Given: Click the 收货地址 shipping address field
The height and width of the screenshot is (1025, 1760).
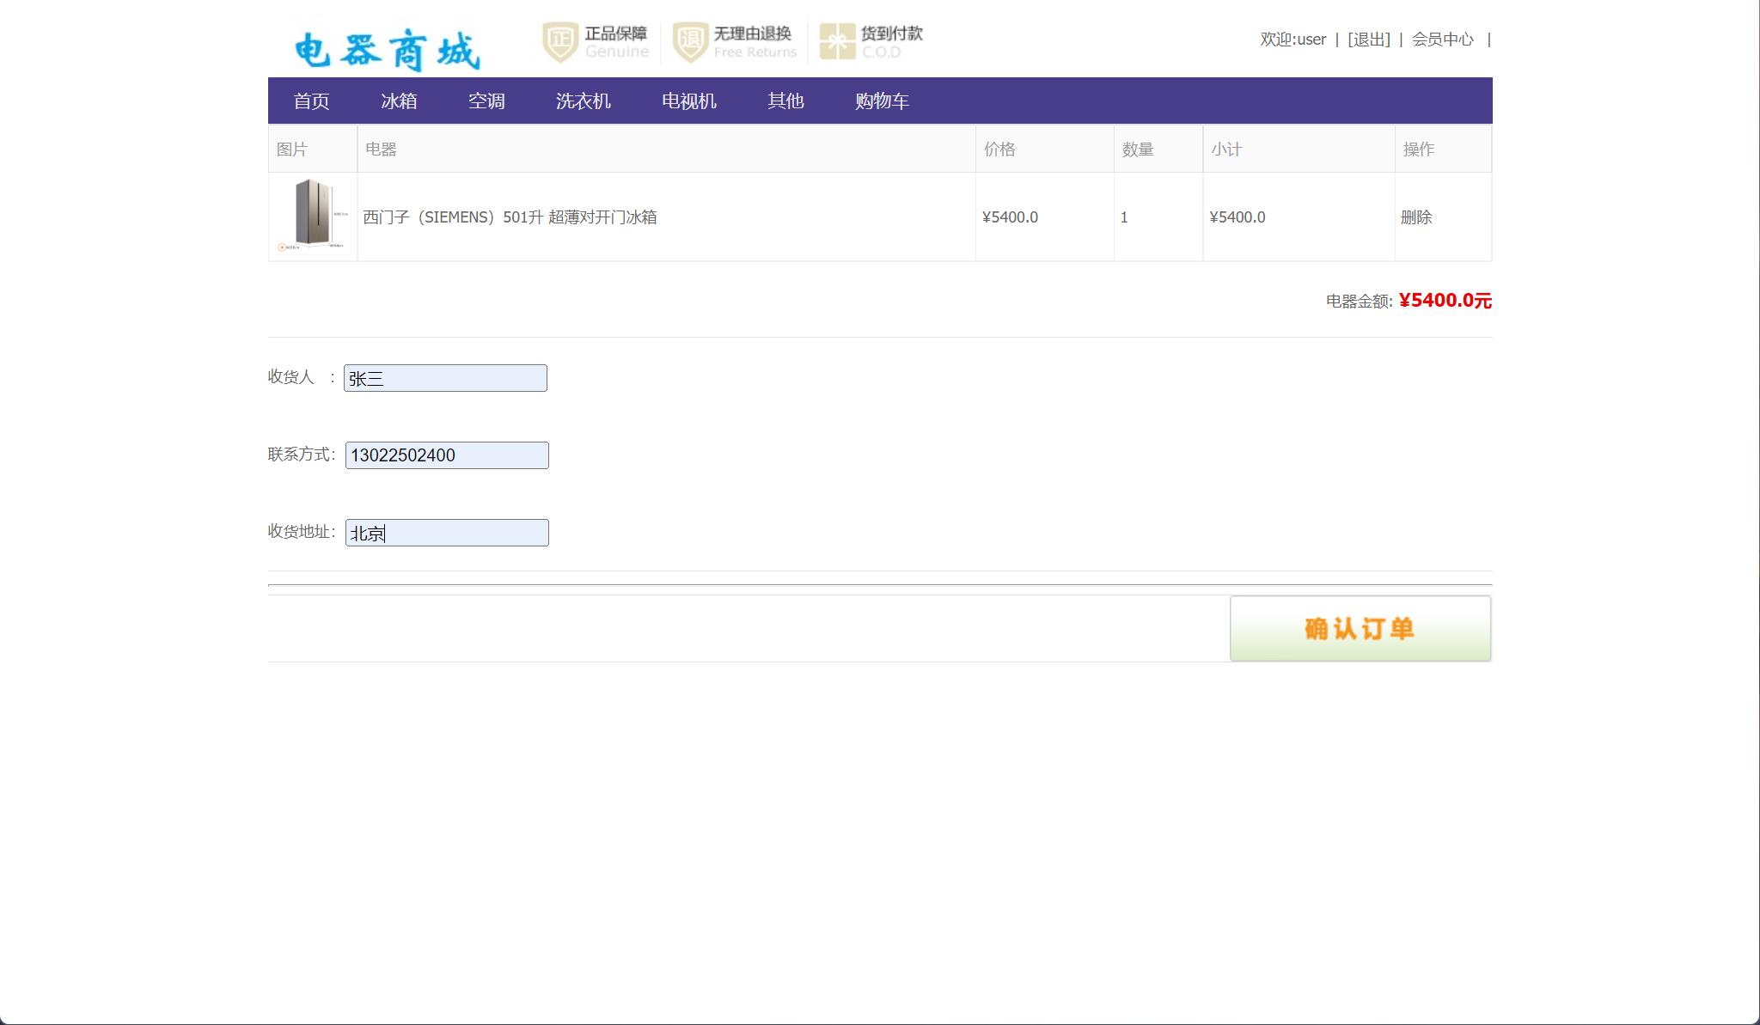Looking at the screenshot, I should tap(446, 532).
